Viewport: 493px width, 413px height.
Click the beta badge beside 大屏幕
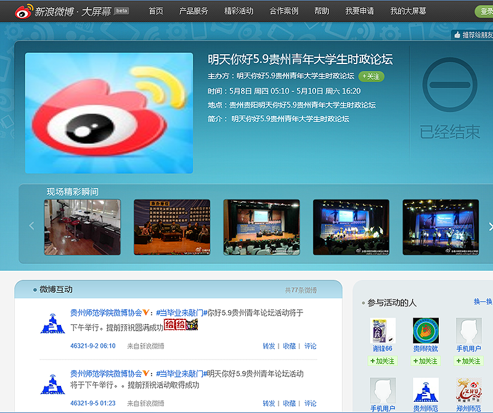click(121, 10)
